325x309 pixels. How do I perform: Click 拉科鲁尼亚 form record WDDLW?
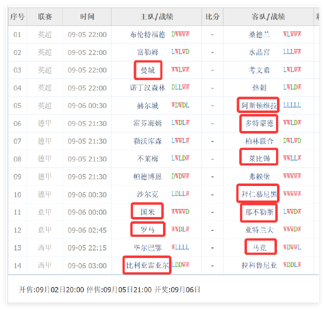[292, 265]
